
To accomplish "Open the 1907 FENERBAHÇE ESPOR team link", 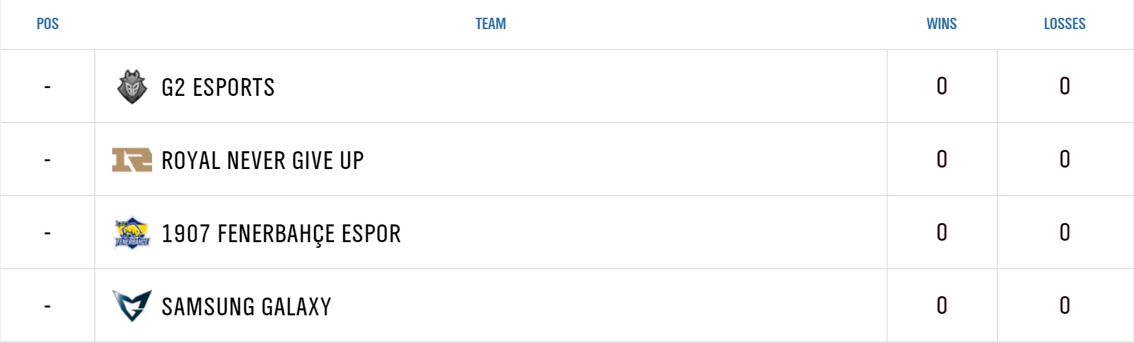I will pos(281,234).
